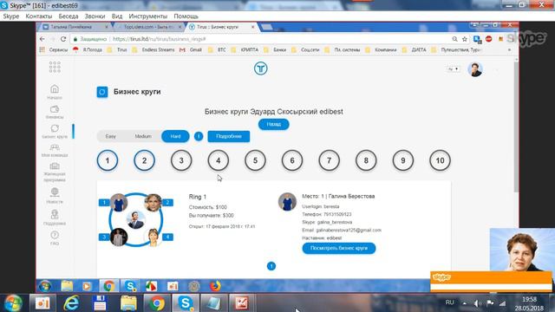Open Моя команда team section
This screenshot has width=555, height=312.
pyautogui.click(x=55, y=150)
